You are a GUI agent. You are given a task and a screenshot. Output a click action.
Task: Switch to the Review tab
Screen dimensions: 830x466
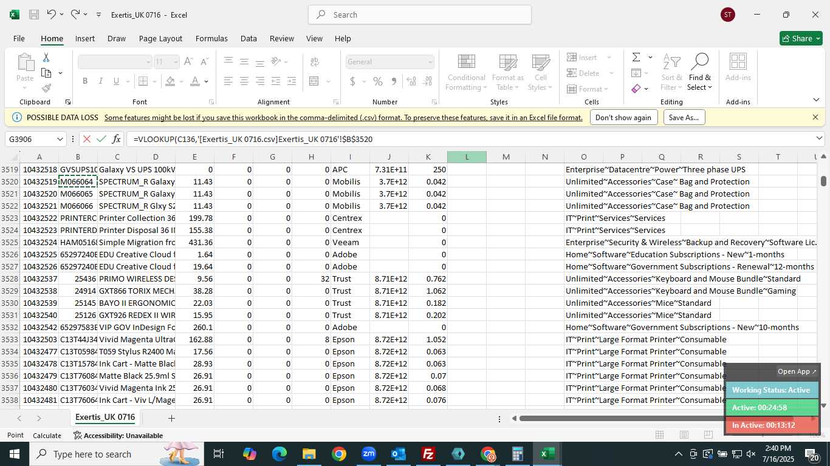click(x=282, y=38)
